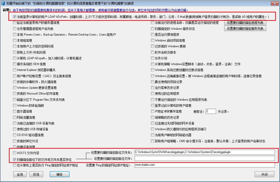Image resolution: width=280 pixels, height=182 pixels.
Task: Enable 本地组信息 checkbox
Action: coord(15,40)
